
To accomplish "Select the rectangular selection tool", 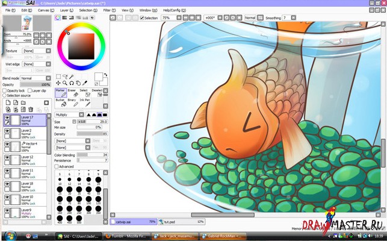I will pos(58,77).
